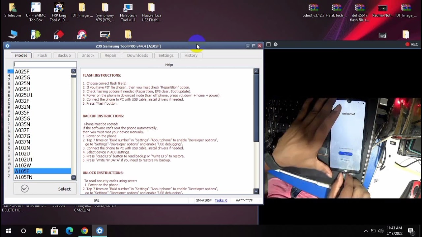422x237 pixels.
Task: Open the Windows Start menu
Action: click(x=9, y=231)
